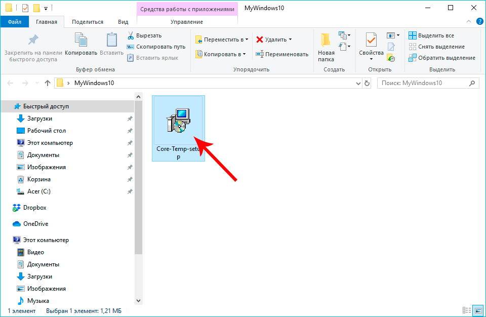
Task: Switch to the Главная tab
Action: pos(47,22)
